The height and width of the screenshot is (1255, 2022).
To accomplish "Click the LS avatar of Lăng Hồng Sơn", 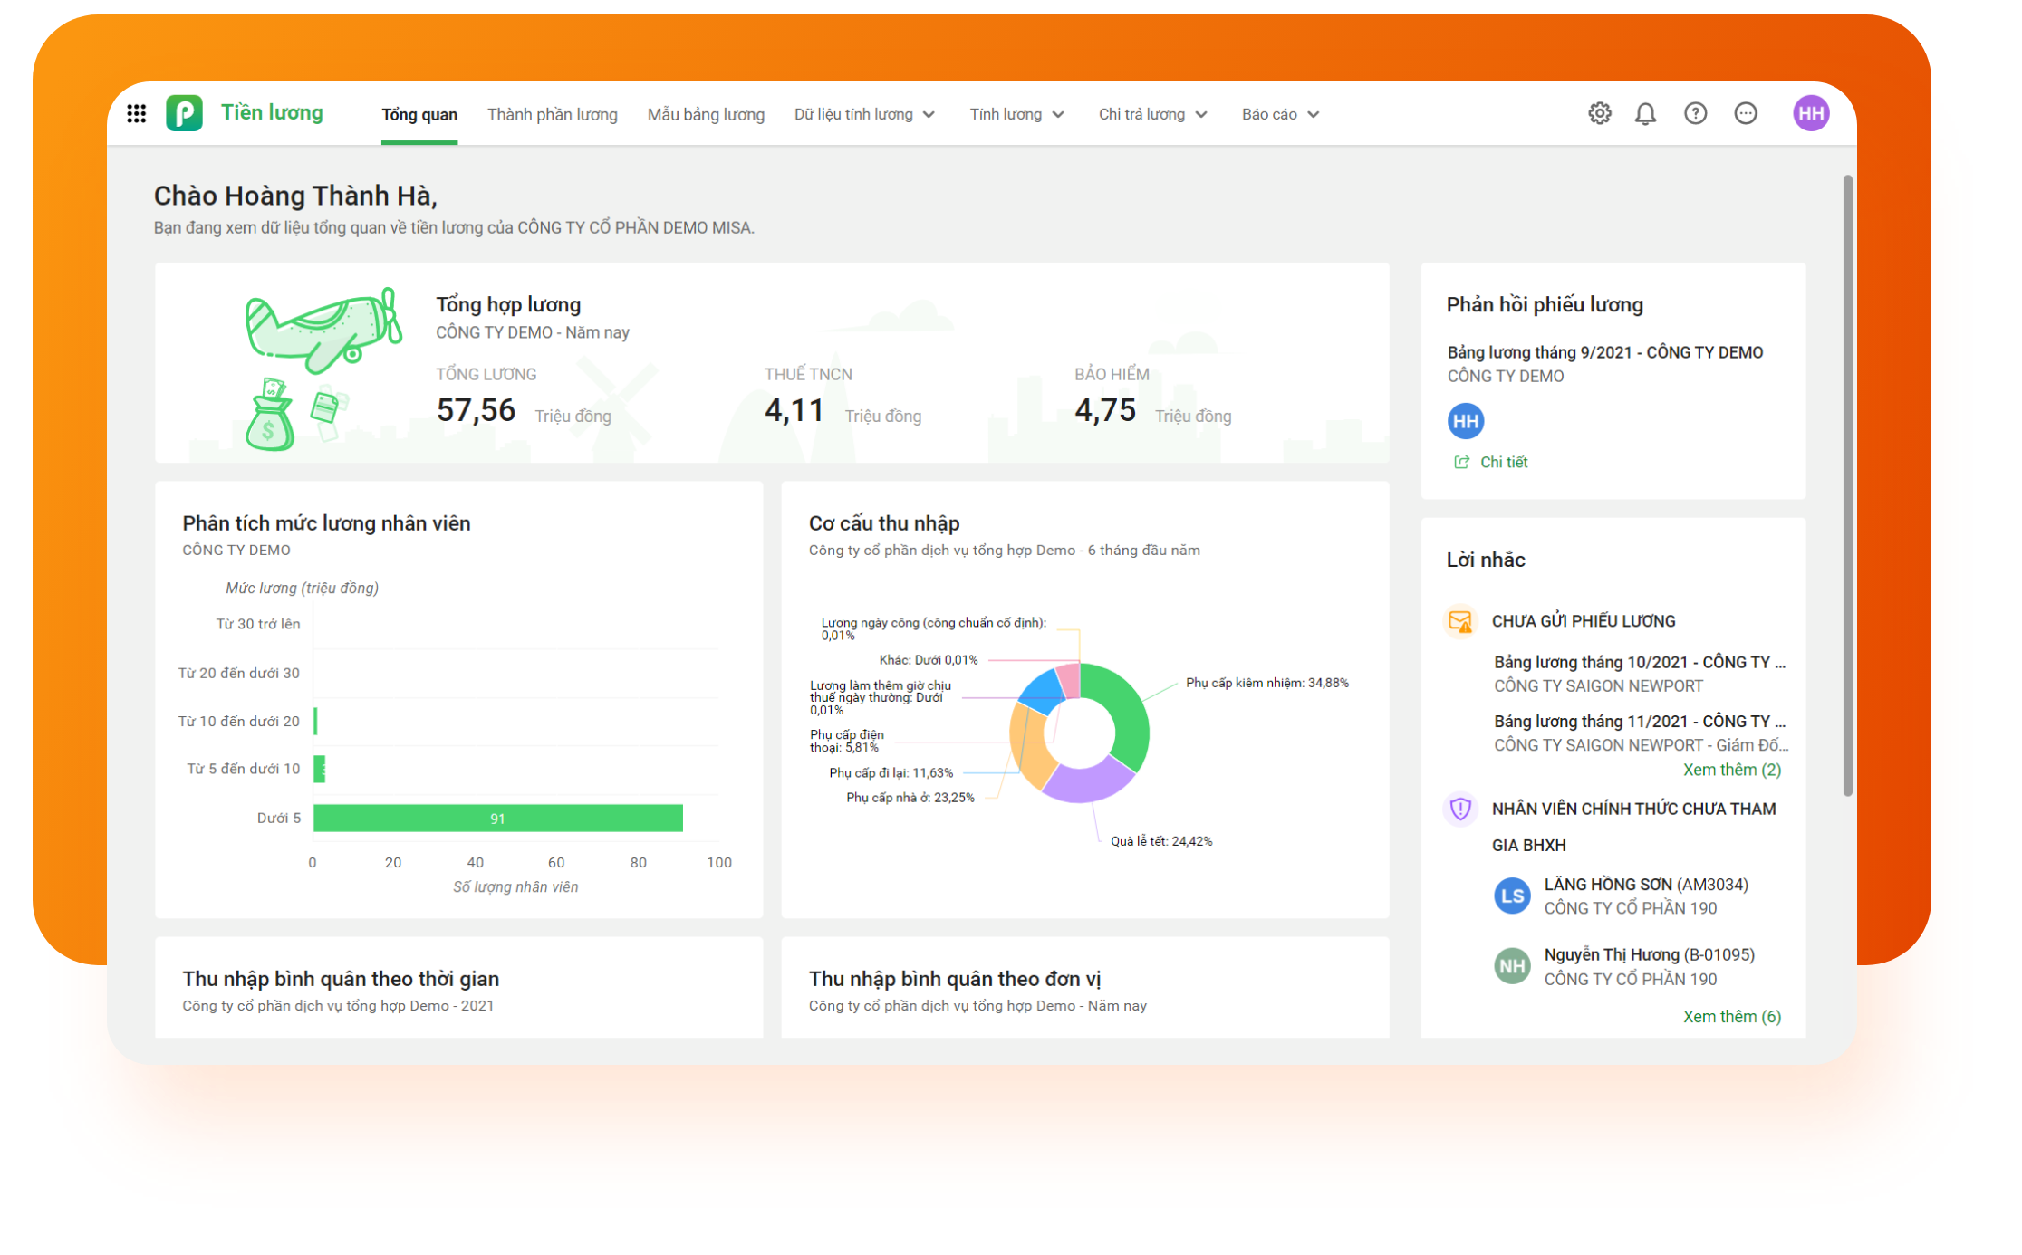I will coord(1511,896).
